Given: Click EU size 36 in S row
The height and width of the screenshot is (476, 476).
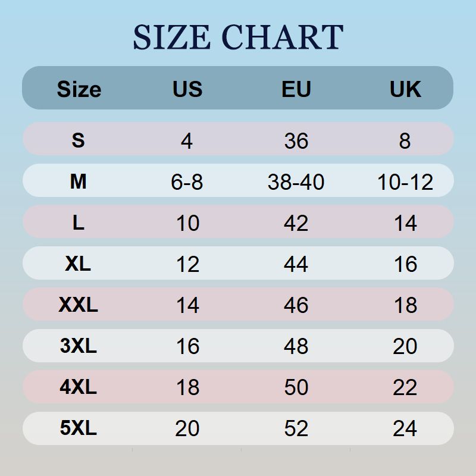Looking at the screenshot, I should [296, 141].
